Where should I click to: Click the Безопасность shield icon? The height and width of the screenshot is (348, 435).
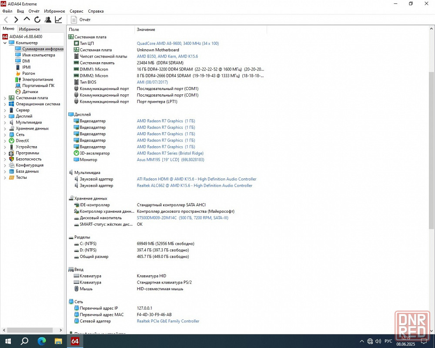[x=11, y=159]
